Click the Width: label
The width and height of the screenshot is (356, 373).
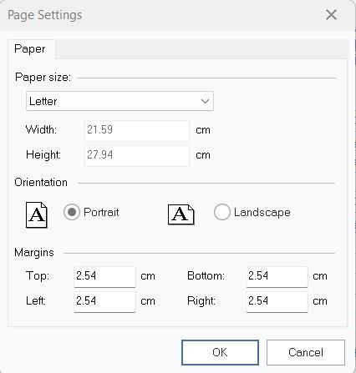pos(41,129)
